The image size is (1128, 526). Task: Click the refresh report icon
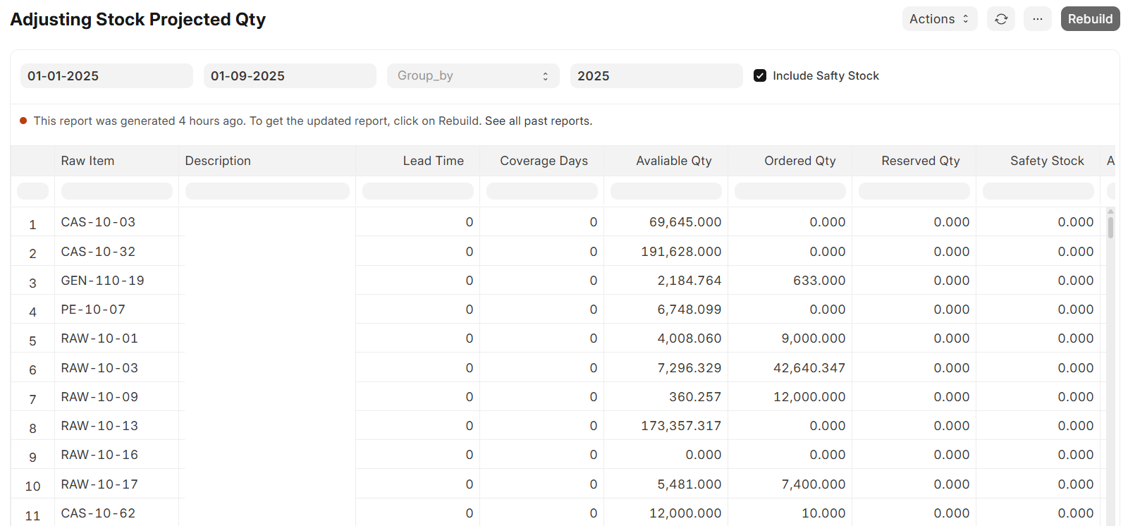click(x=1000, y=19)
